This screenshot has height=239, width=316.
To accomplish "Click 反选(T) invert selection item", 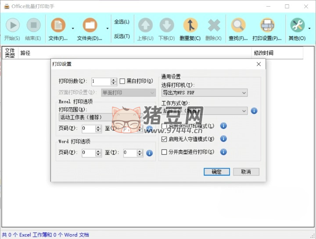I will (x=122, y=36).
